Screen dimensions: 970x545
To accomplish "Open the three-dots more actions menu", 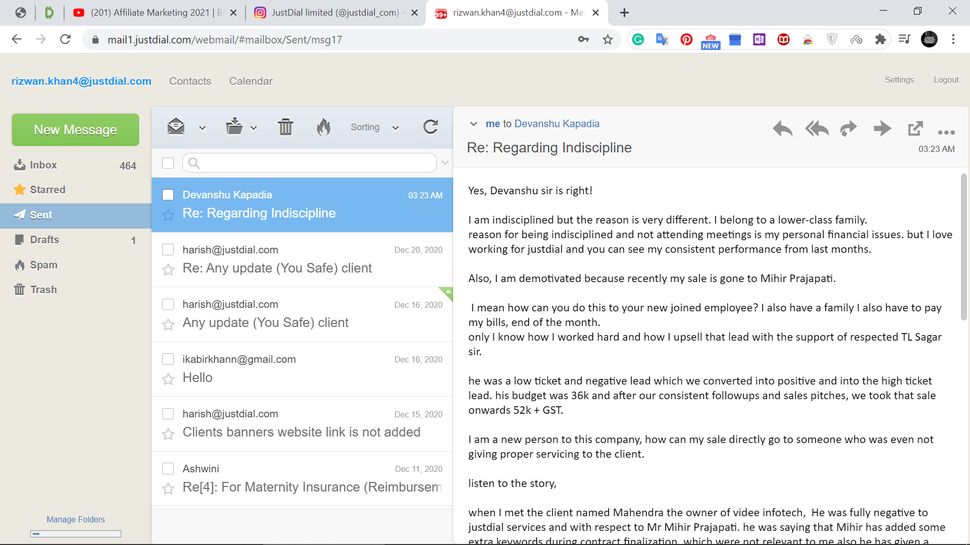I will pyautogui.click(x=946, y=132).
